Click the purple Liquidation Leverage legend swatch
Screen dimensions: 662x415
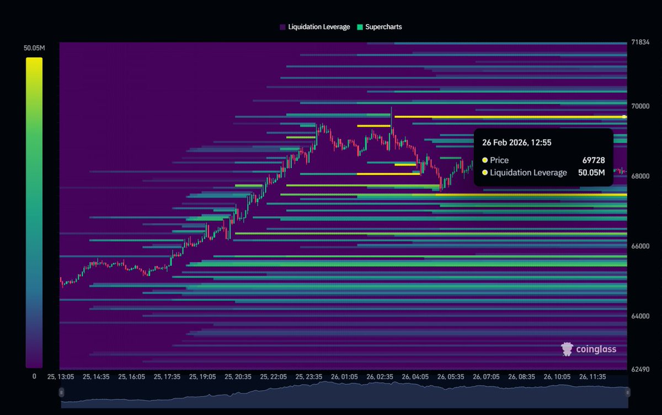coord(282,26)
